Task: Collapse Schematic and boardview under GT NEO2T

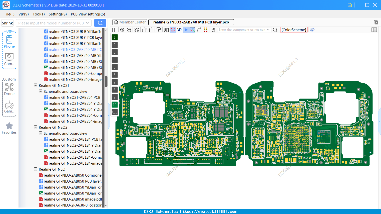Action: (x=41, y=91)
